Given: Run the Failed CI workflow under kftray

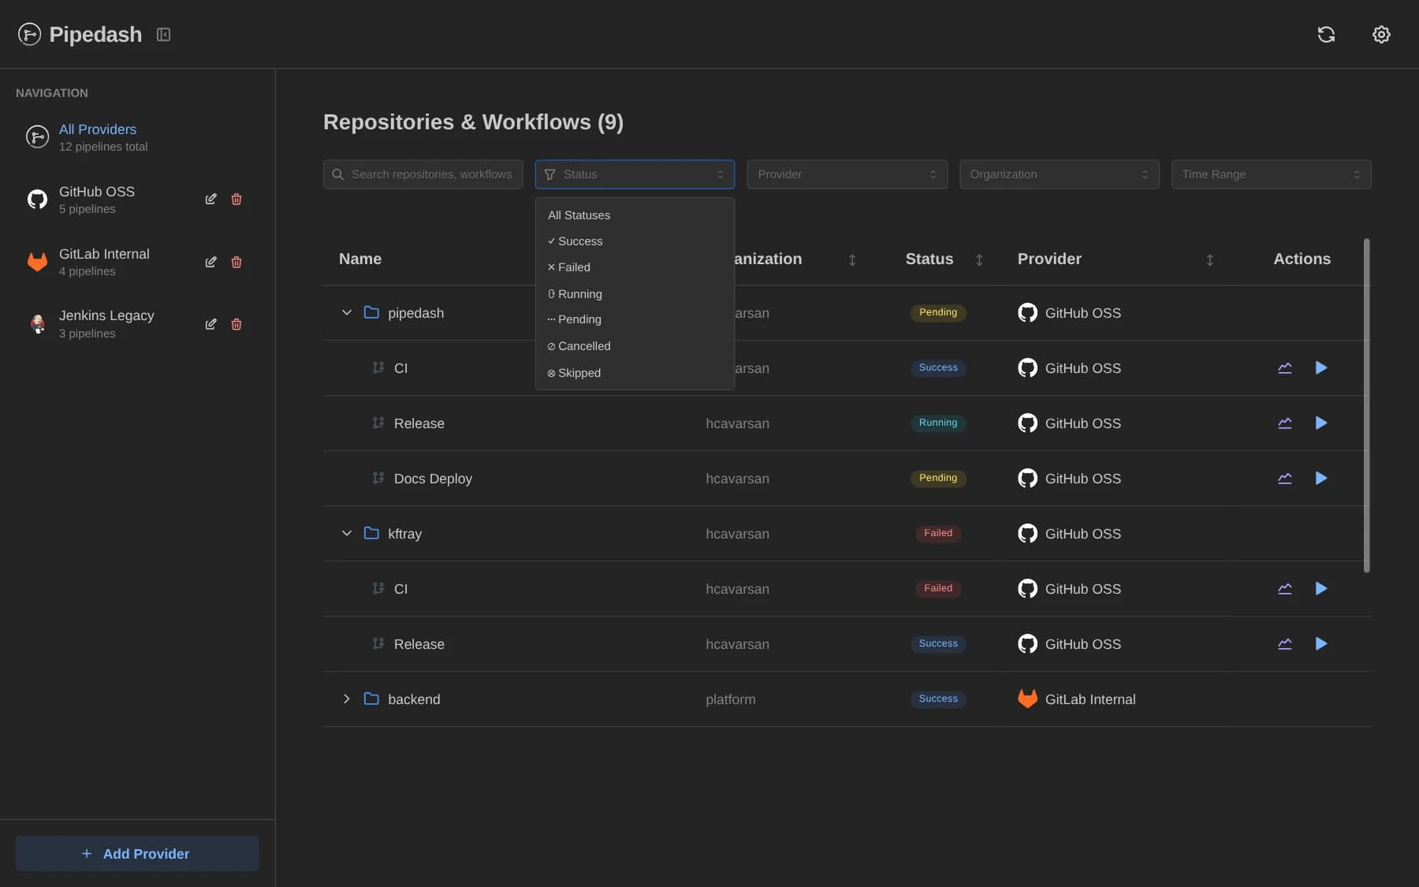Looking at the screenshot, I should 1321,588.
